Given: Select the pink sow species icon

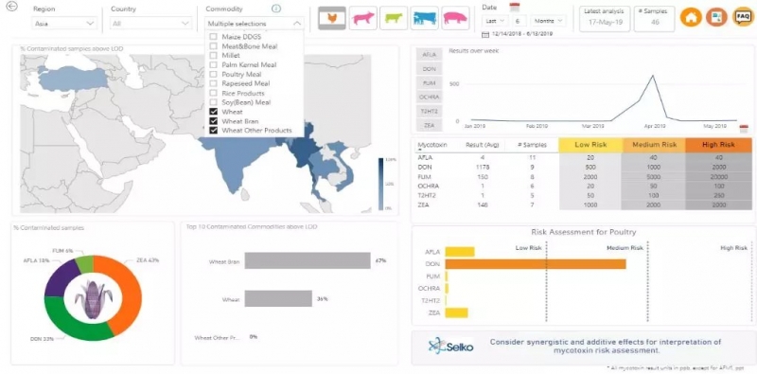Looking at the screenshot, I should tap(455, 18).
